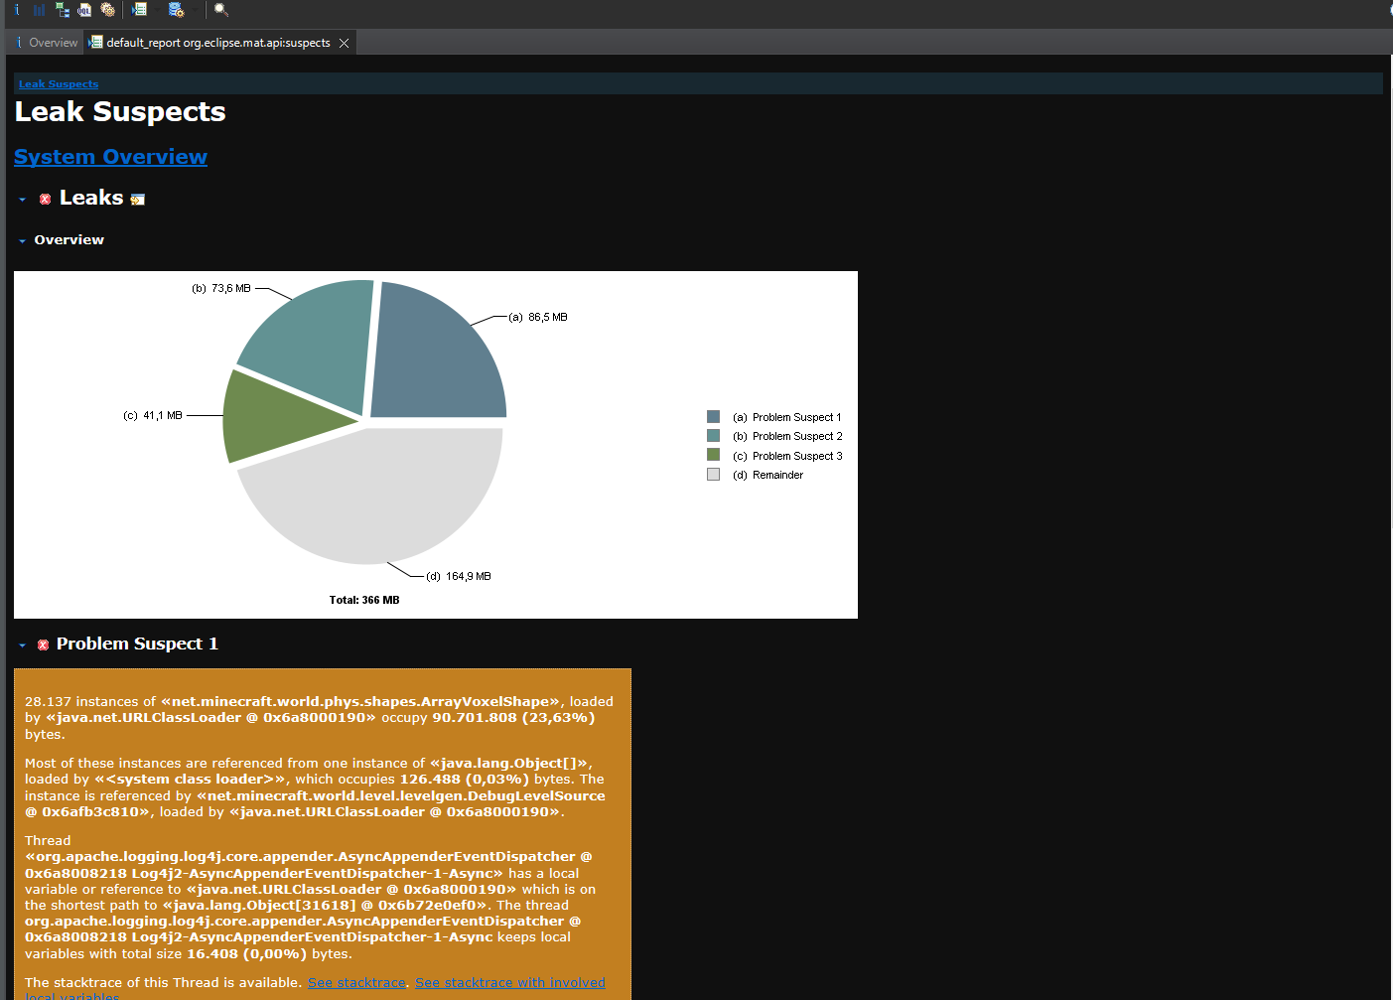Open the Query Browser dropdown arrow
Screen dimensions: 1393x1000
click(x=193, y=10)
